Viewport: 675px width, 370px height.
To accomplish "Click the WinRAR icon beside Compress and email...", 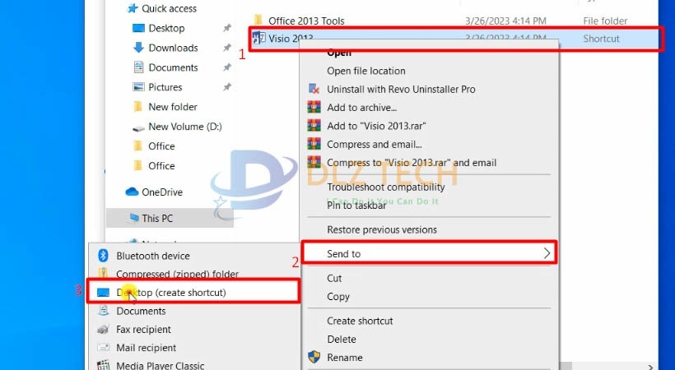I will tap(314, 144).
